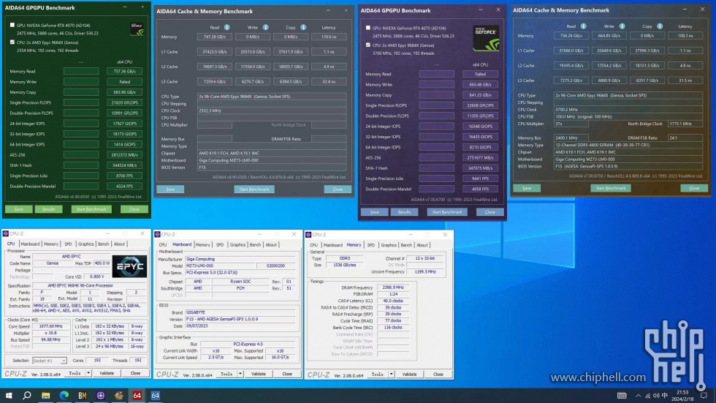
Task: Click Tools button in CPU-Z Memory window
Action: tap(378, 374)
